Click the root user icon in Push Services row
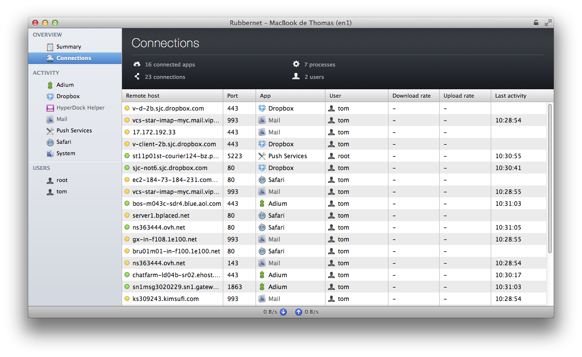 click(331, 156)
